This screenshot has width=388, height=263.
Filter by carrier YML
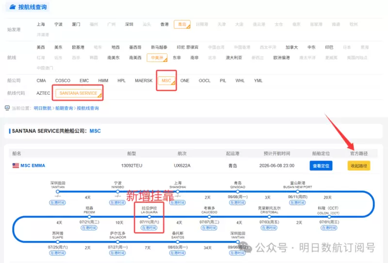pyautogui.click(x=258, y=80)
